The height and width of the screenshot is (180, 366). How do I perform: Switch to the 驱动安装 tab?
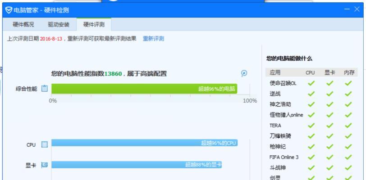[59, 24]
